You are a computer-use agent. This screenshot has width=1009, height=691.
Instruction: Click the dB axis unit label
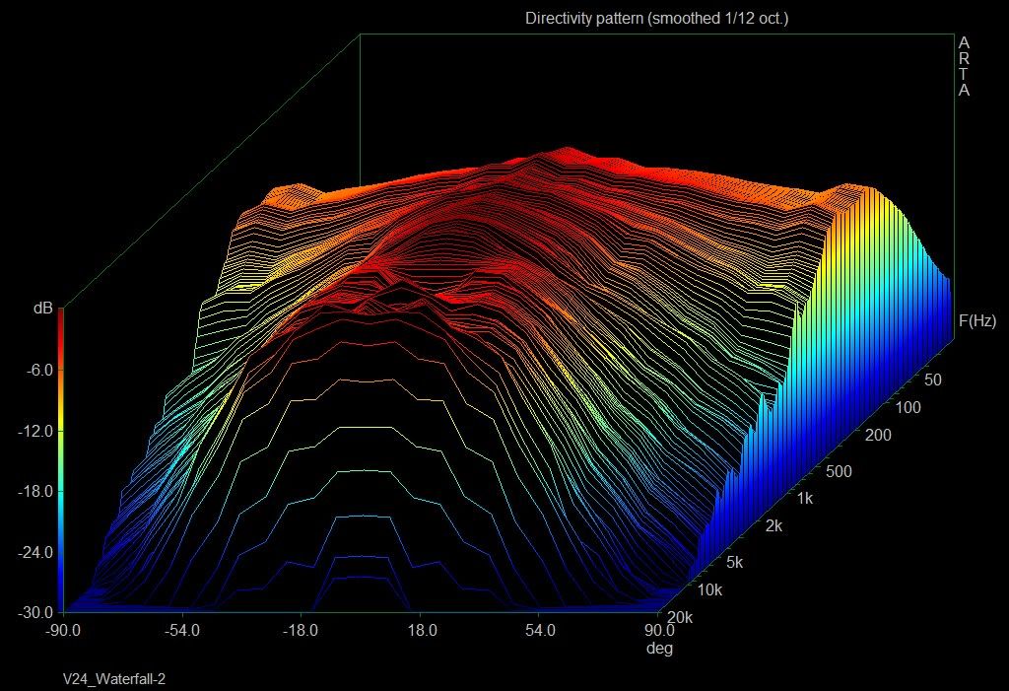(42, 309)
